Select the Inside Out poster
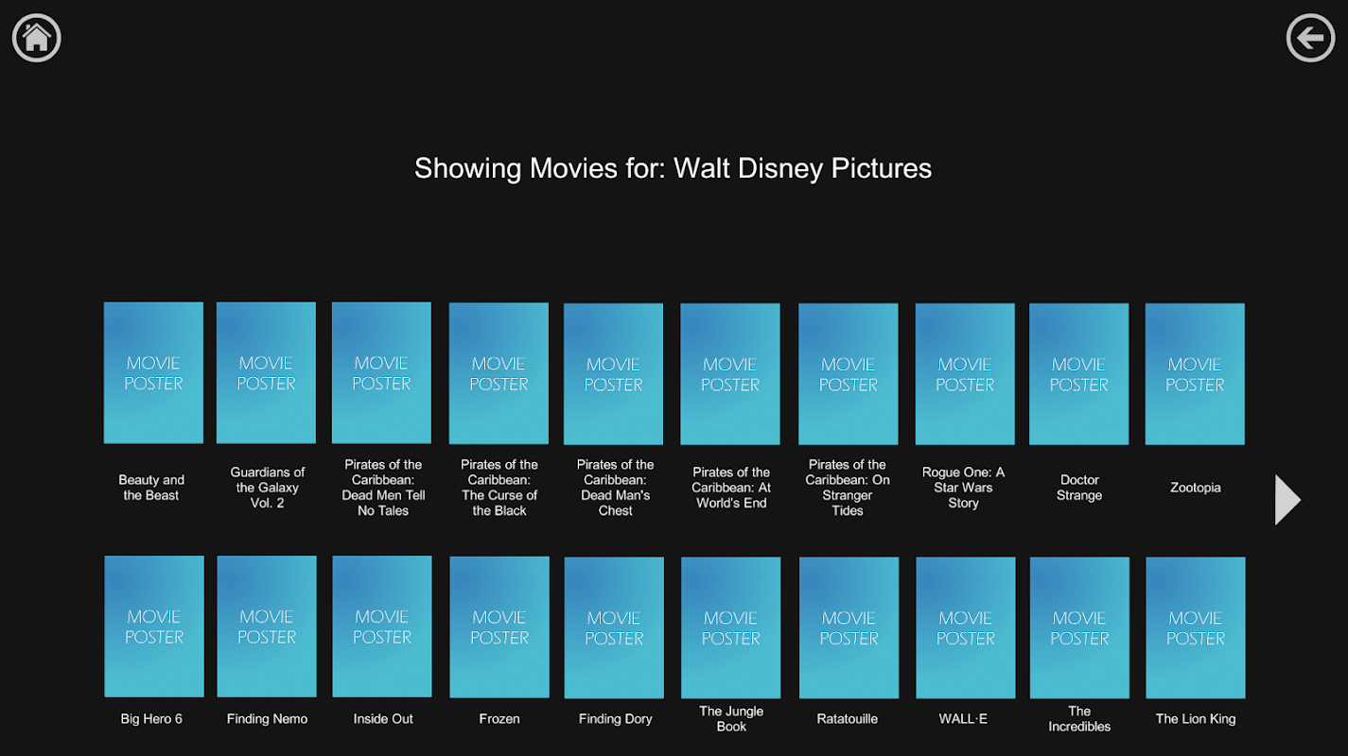 (x=382, y=627)
